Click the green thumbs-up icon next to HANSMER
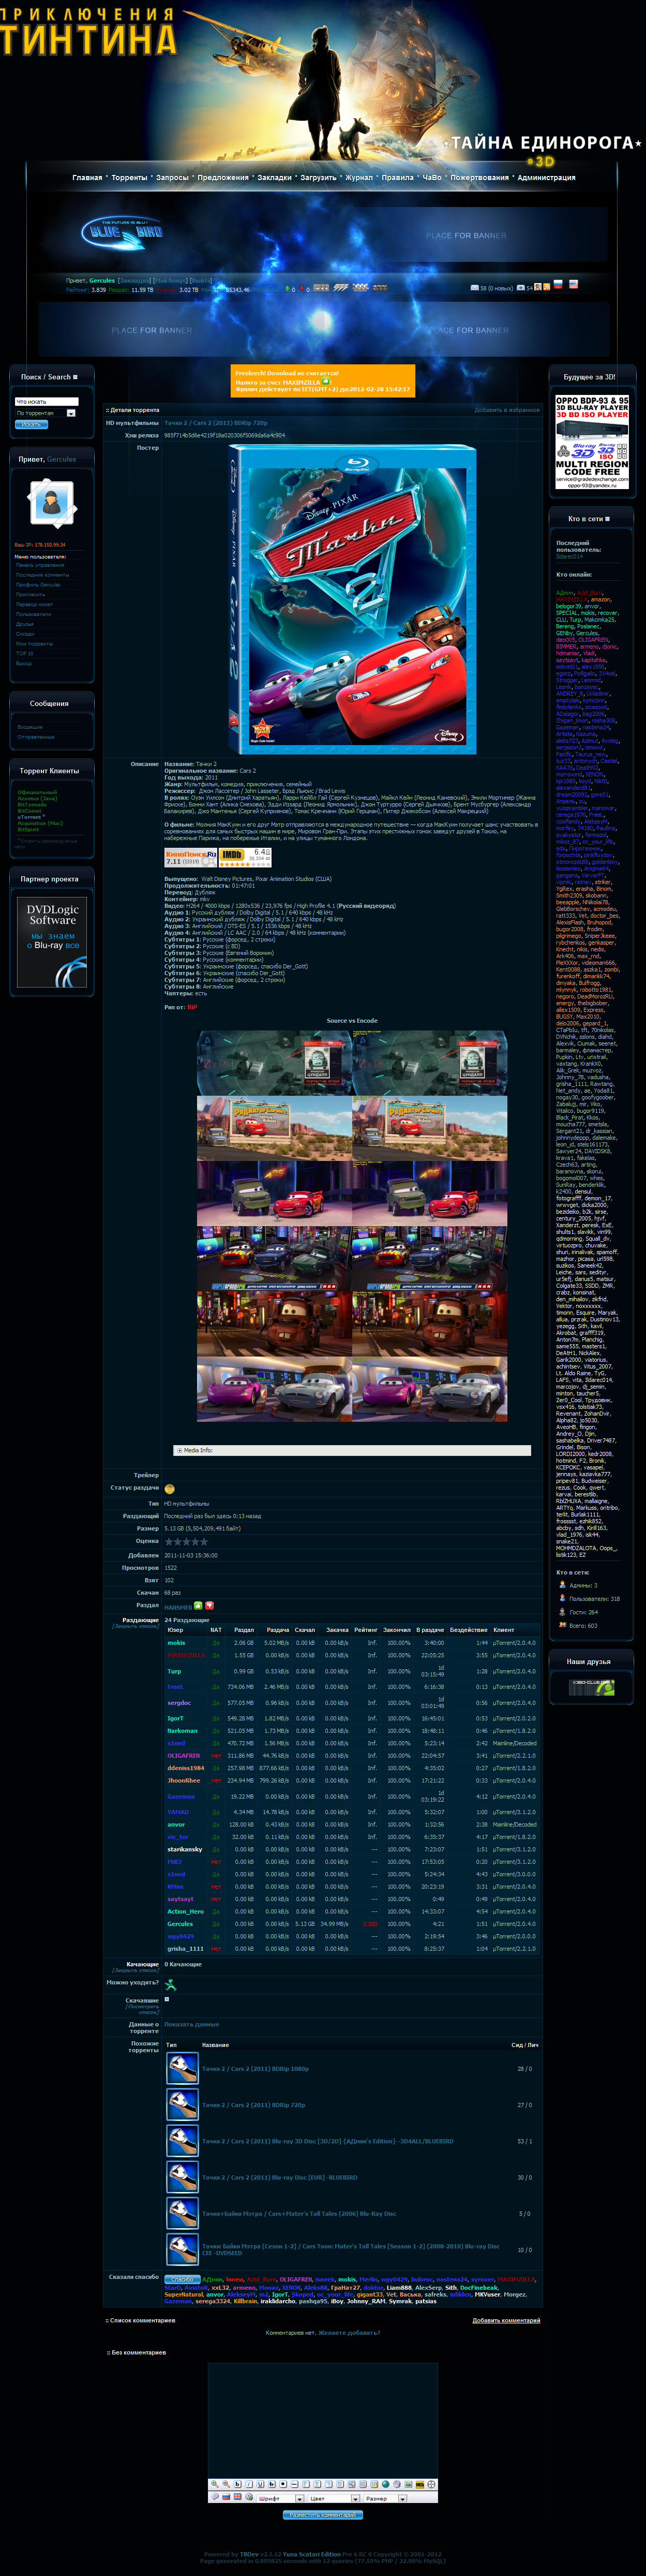The width and height of the screenshot is (646, 2576). click(198, 1606)
